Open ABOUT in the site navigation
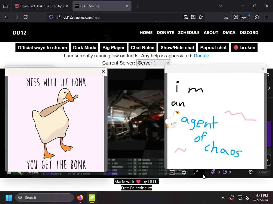273x204 pixels. tap(211, 32)
